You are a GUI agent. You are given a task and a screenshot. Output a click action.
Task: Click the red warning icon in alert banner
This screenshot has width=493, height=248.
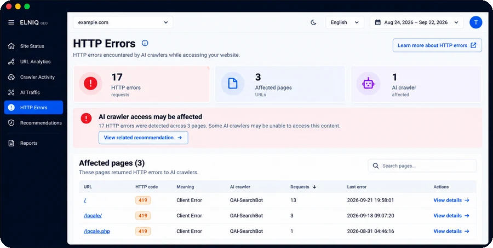(x=86, y=118)
